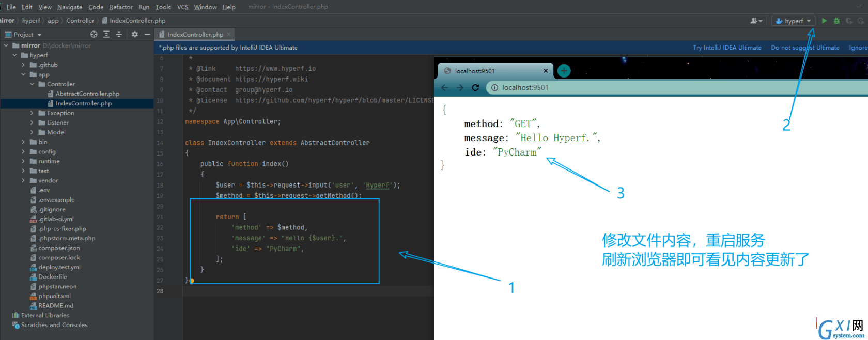Image resolution: width=868 pixels, height=340 pixels.
Task: Open the File menu
Action: tap(11, 7)
